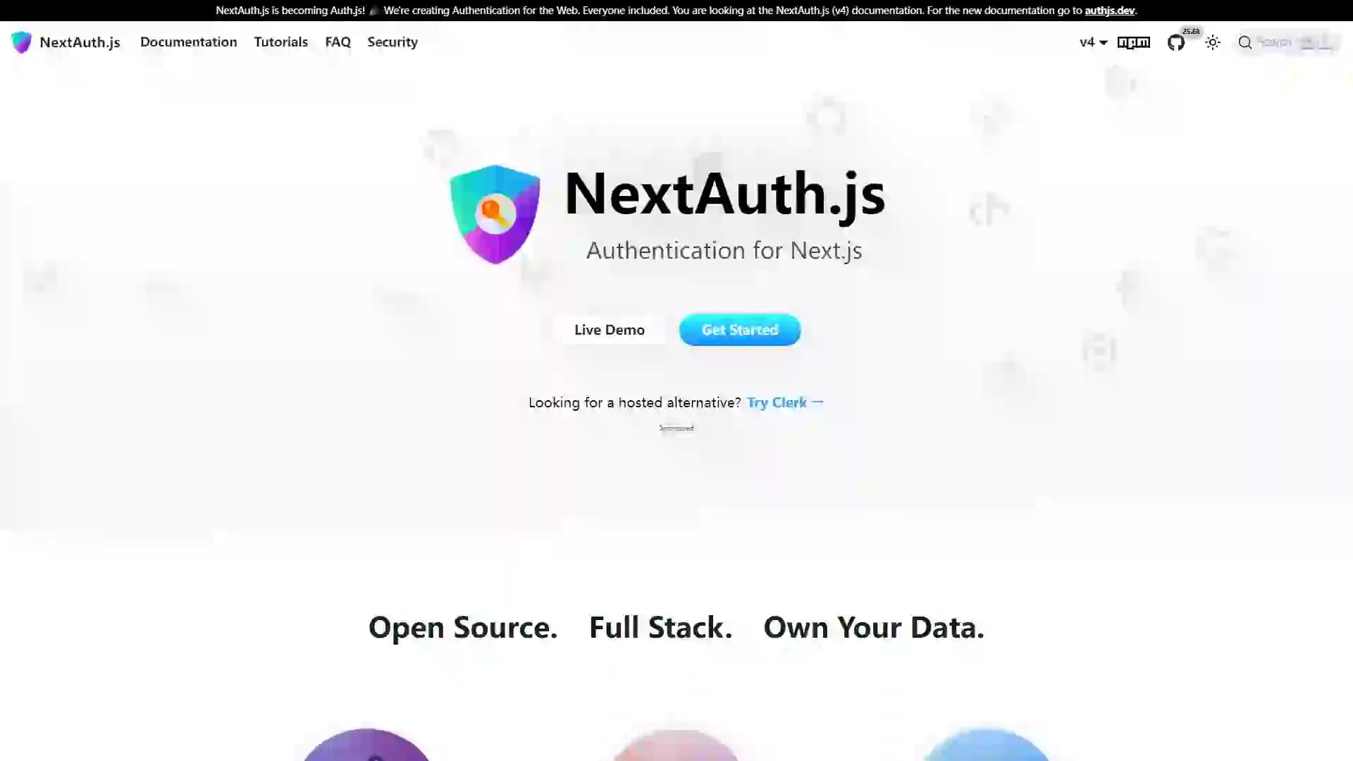Image resolution: width=1353 pixels, height=761 pixels.
Task: Open search via magnifying glass icon
Action: [1244, 42]
